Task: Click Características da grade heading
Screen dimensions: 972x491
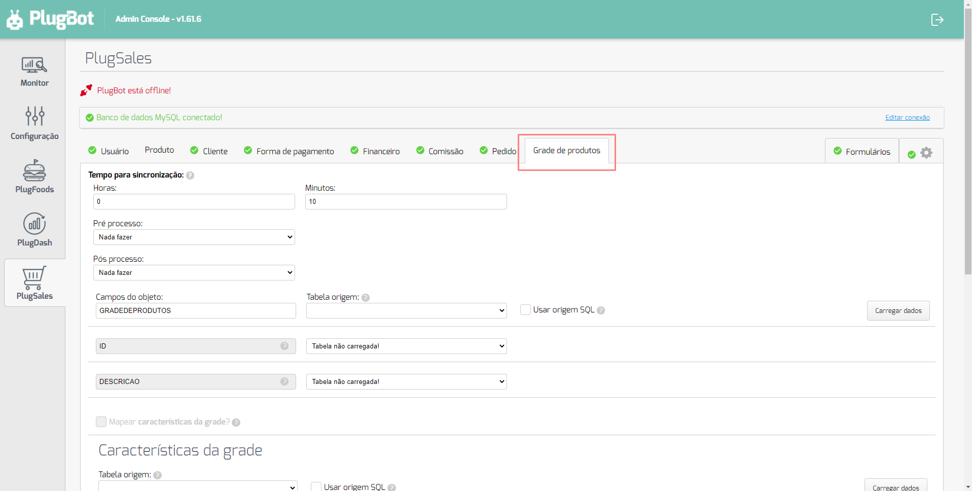Action: [181, 450]
